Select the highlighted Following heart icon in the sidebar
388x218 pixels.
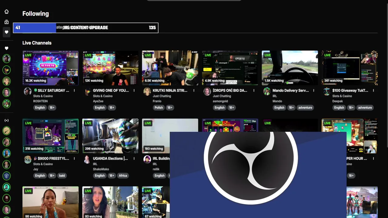coord(6,32)
